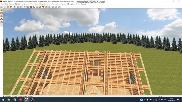The height and width of the screenshot is (102, 182).
Task: Select the beam overlap sidebar icon
Action: pyautogui.click(x=1, y=16)
